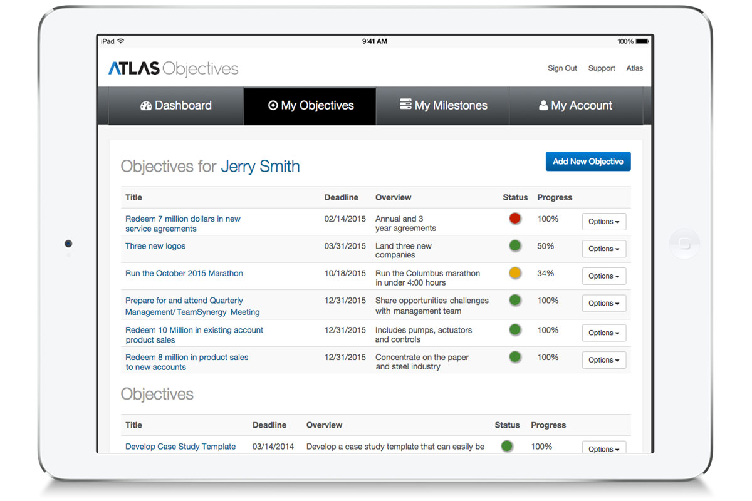Viewport: 752px width, 501px height.
Task: Open the Dashboard tab
Action: tap(175, 105)
